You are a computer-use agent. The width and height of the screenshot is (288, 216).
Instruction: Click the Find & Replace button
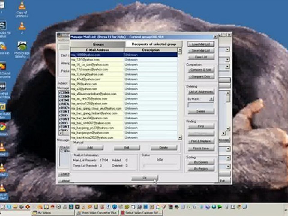click(201, 141)
